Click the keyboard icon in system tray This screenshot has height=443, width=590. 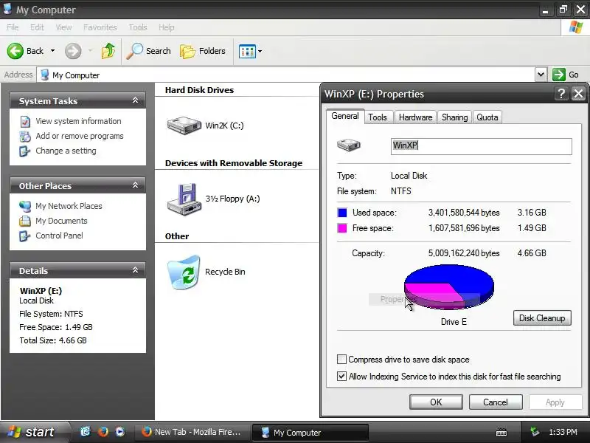click(502, 432)
